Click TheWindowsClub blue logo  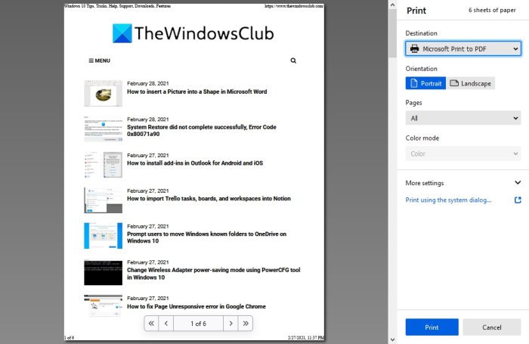(122, 33)
